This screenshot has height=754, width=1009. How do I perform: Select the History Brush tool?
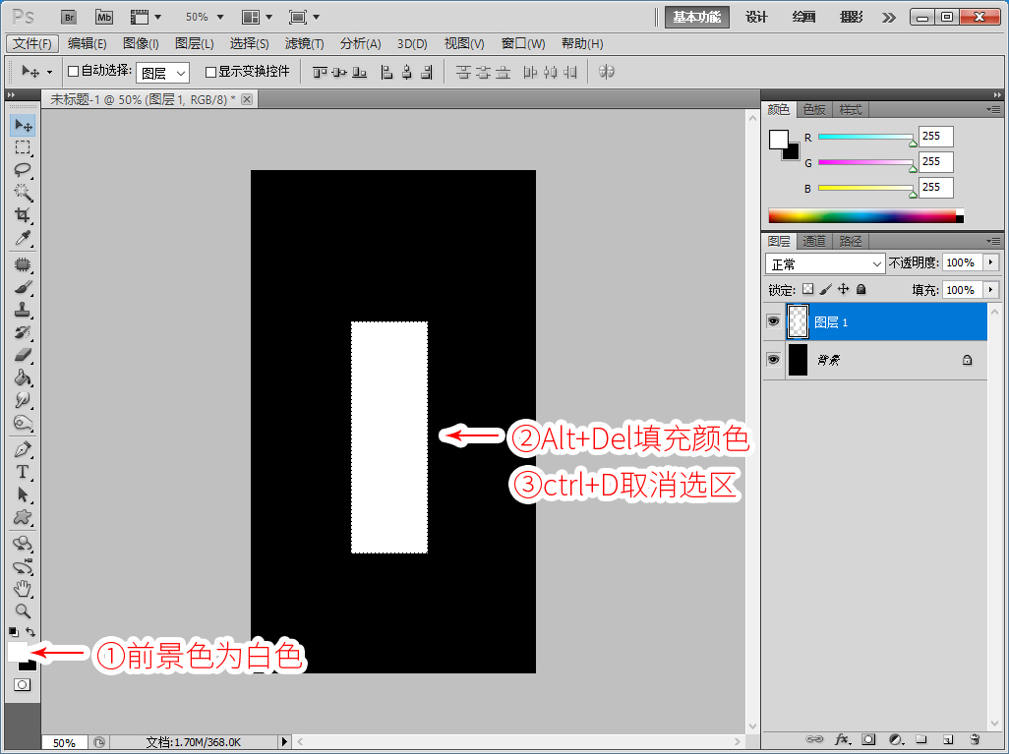[x=23, y=332]
